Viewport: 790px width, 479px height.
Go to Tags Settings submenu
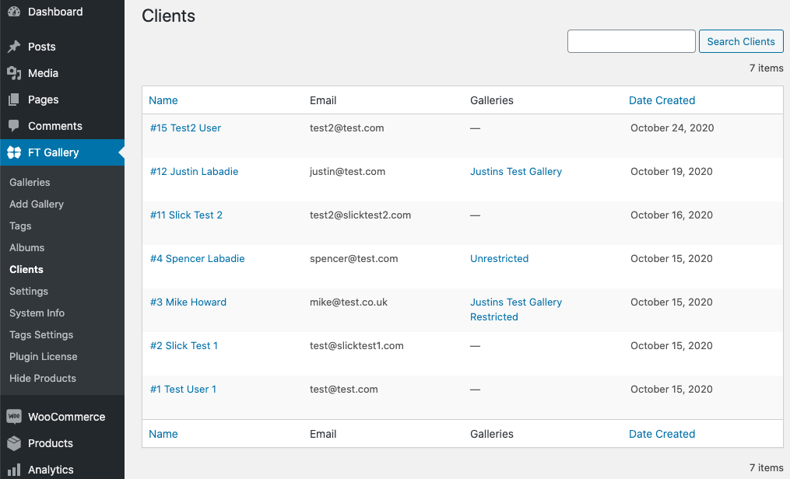pos(41,334)
